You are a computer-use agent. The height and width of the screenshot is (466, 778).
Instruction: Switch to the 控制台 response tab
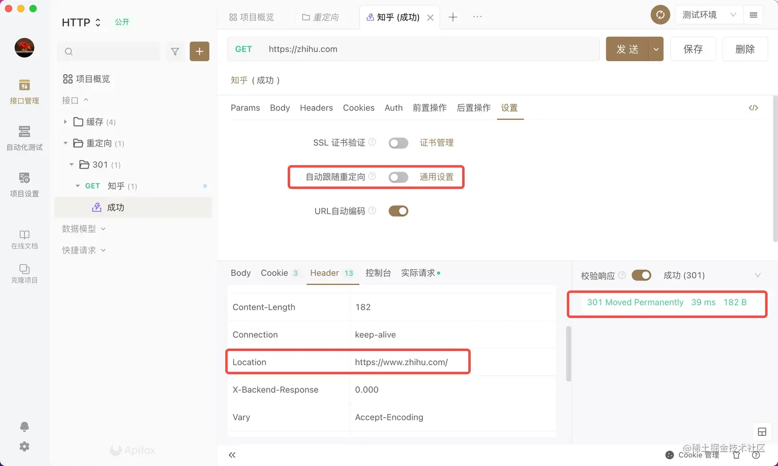[378, 273]
